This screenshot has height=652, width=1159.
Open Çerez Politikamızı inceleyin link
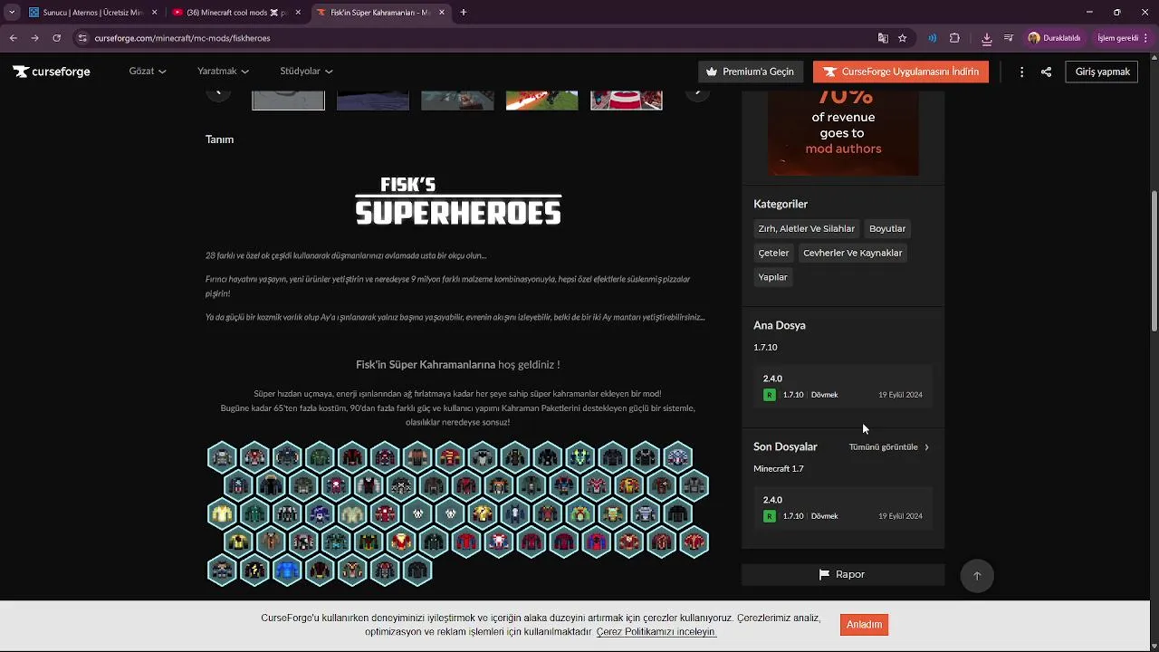[656, 632]
